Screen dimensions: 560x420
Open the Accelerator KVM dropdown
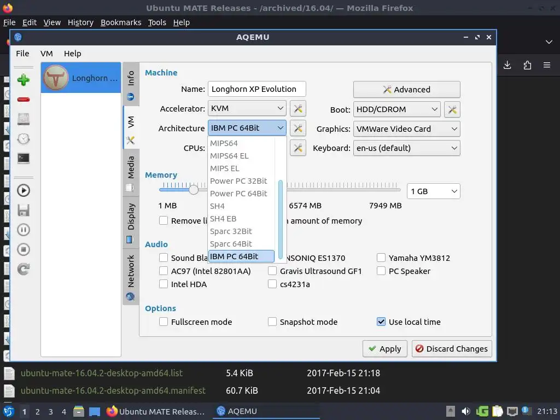tap(247, 108)
